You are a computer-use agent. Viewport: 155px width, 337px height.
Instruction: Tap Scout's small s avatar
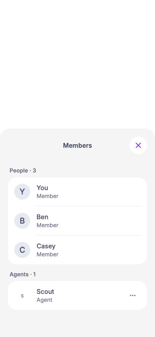pos(22,295)
